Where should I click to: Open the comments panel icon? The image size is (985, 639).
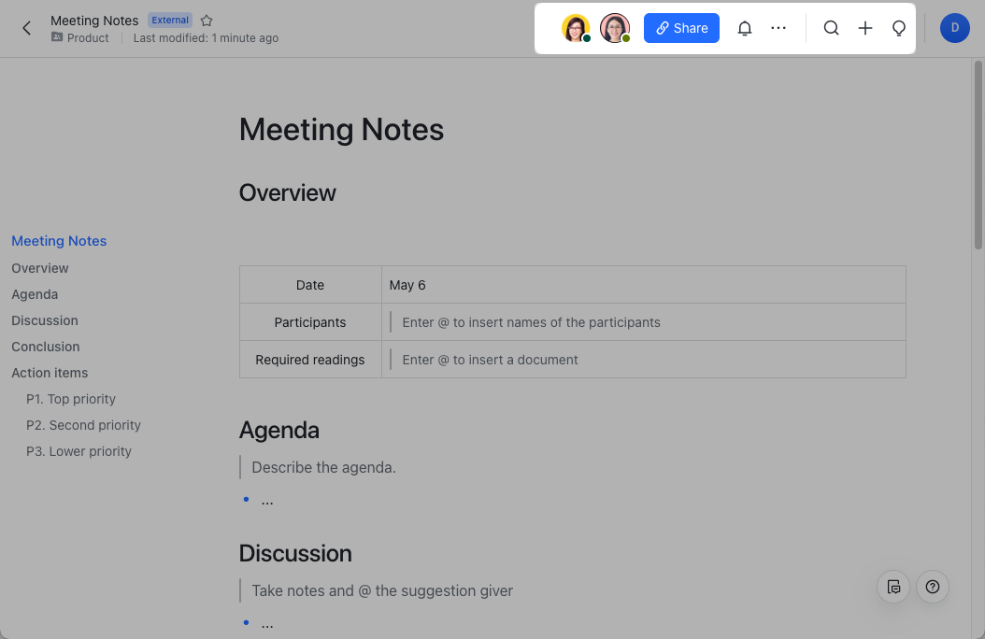coord(893,587)
